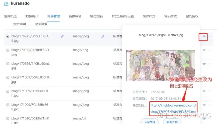Click image/gif type in 0083h71mKL row
217x124 pixels.
point(79,119)
